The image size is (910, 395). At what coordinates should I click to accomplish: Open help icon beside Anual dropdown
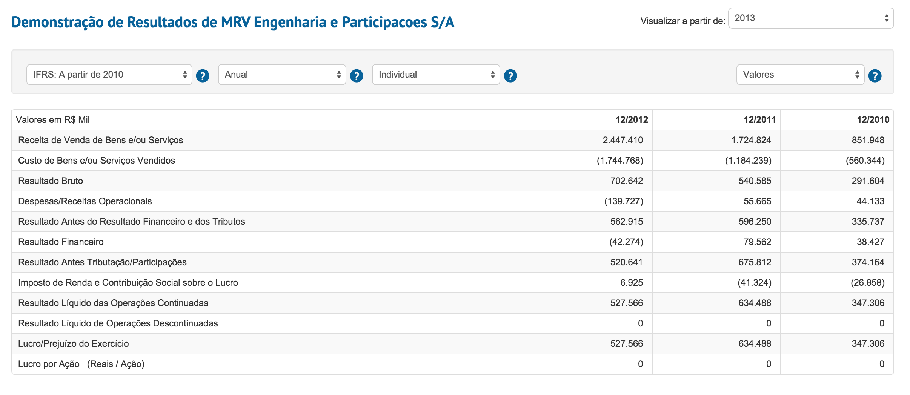point(357,76)
